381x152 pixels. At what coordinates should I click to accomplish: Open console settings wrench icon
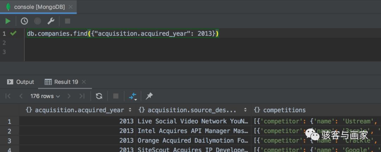(51, 21)
